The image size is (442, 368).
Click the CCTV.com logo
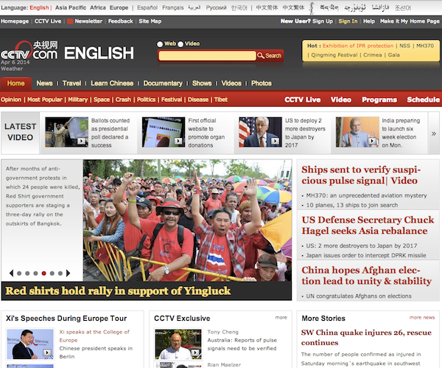pyautogui.click(x=29, y=53)
